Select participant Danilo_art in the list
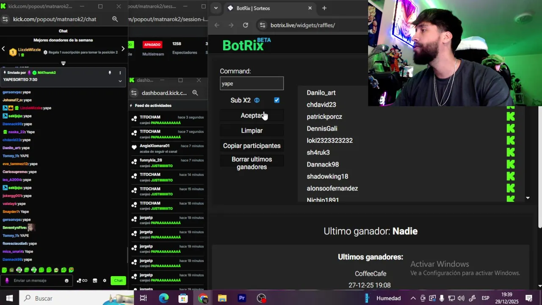 click(x=321, y=93)
